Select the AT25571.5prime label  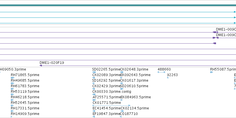(107, 97)
